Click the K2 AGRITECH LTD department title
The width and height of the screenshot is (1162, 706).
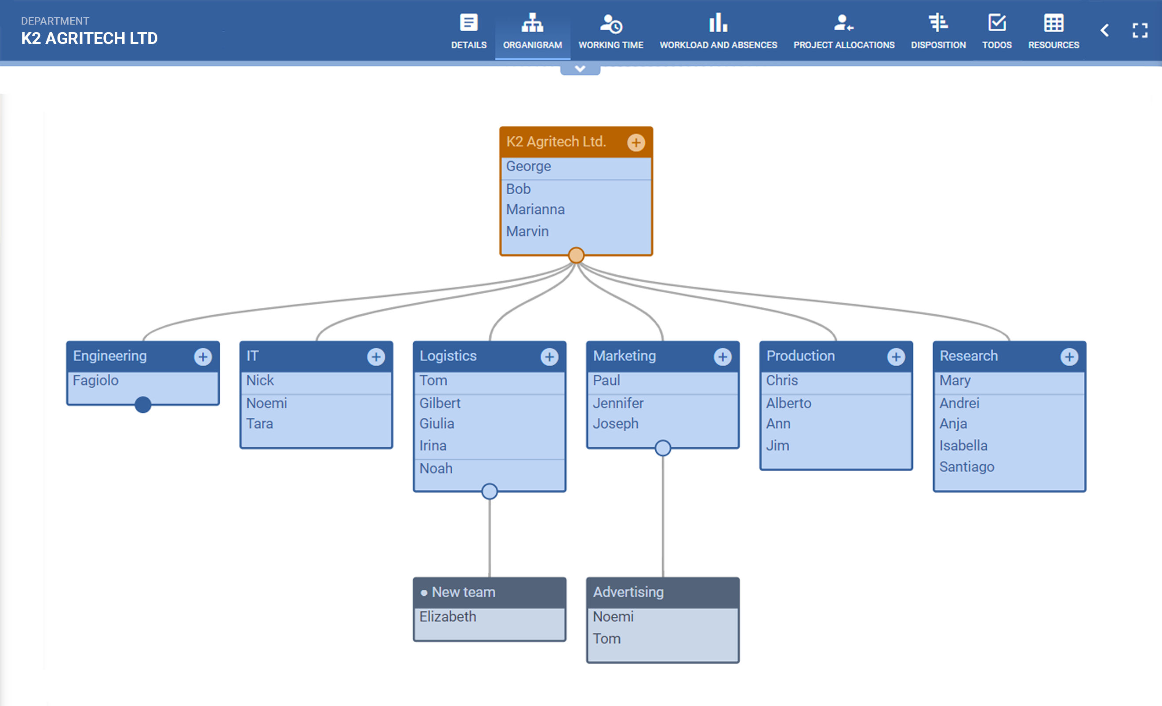(x=90, y=38)
